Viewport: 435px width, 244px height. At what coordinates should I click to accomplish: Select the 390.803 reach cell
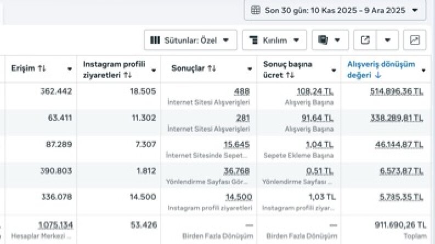pos(56,171)
